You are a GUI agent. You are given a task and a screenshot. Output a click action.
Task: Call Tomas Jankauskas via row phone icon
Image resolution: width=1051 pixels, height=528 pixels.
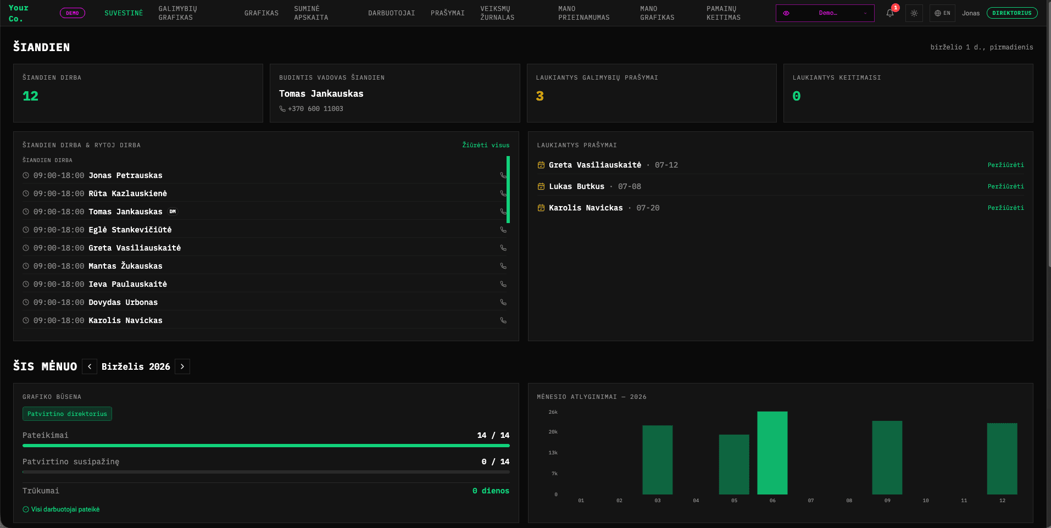coord(503,212)
